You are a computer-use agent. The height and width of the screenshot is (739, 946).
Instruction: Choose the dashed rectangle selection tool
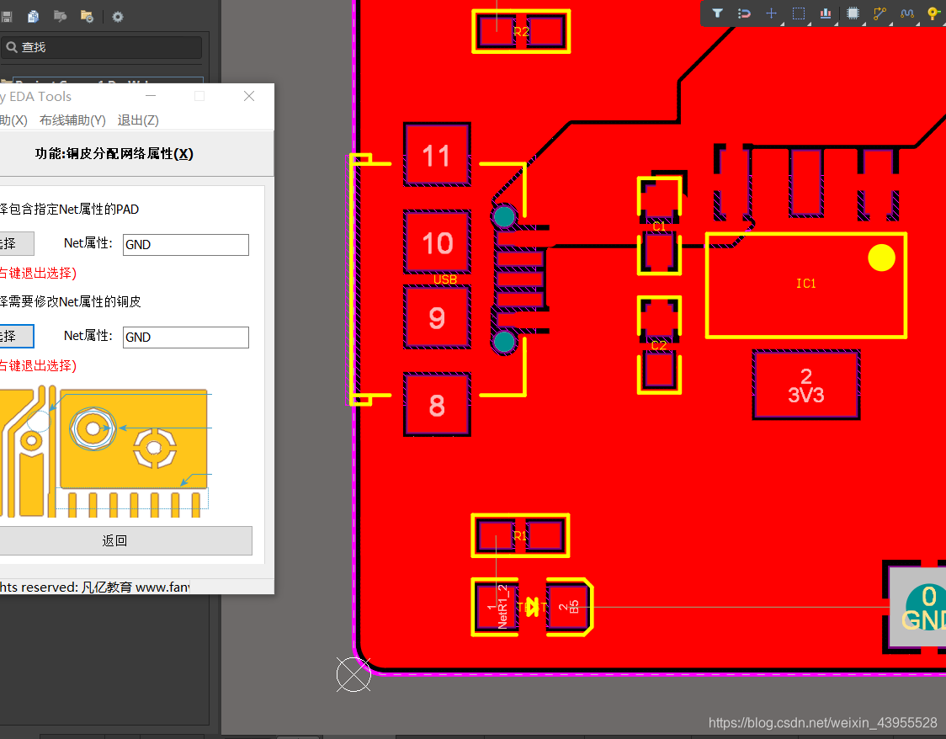point(799,13)
